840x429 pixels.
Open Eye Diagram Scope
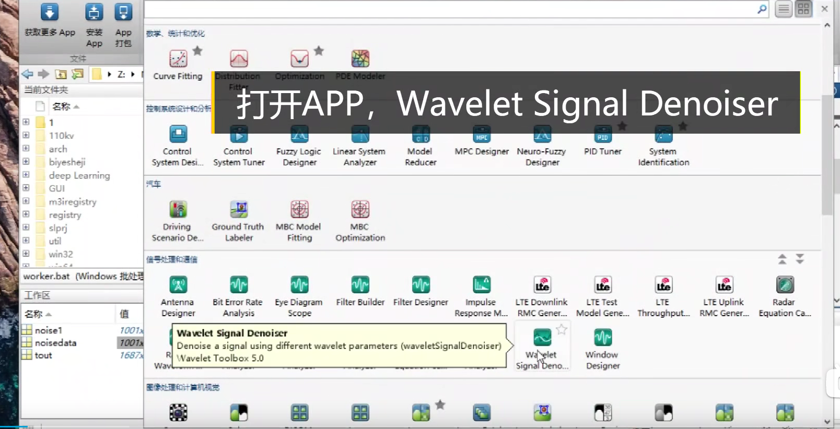tap(299, 296)
